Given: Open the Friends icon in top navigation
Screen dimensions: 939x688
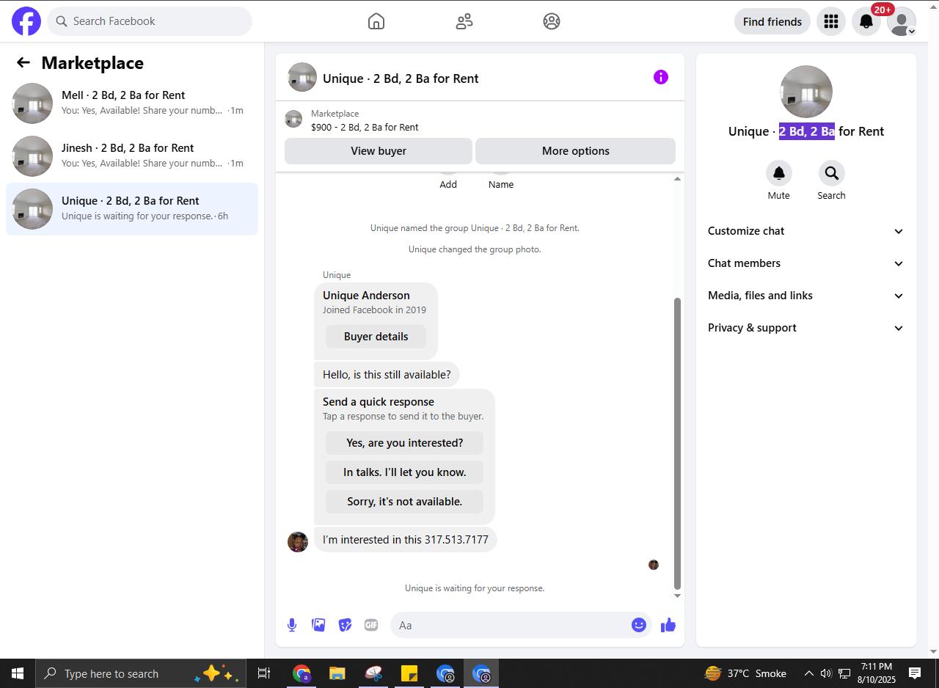Looking at the screenshot, I should [464, 21].
